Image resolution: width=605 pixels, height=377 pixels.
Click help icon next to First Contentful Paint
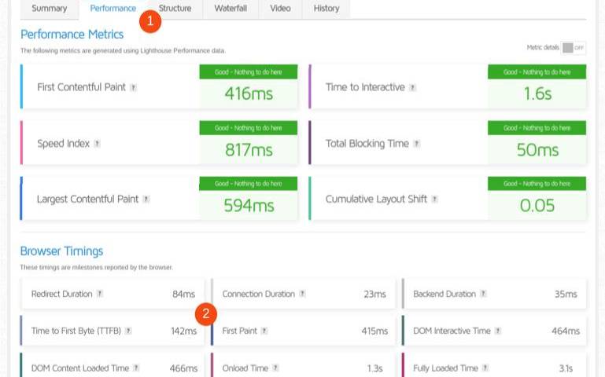(133, 87)
